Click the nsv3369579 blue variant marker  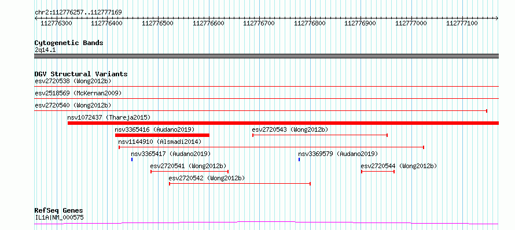(299, 159)
